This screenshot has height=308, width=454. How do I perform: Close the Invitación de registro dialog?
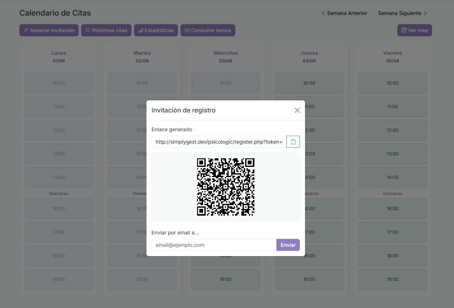pos(297,110)
